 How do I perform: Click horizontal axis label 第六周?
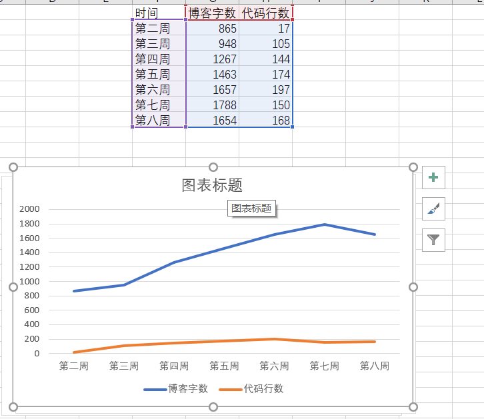pyautogui.click(x=274, y=366)
